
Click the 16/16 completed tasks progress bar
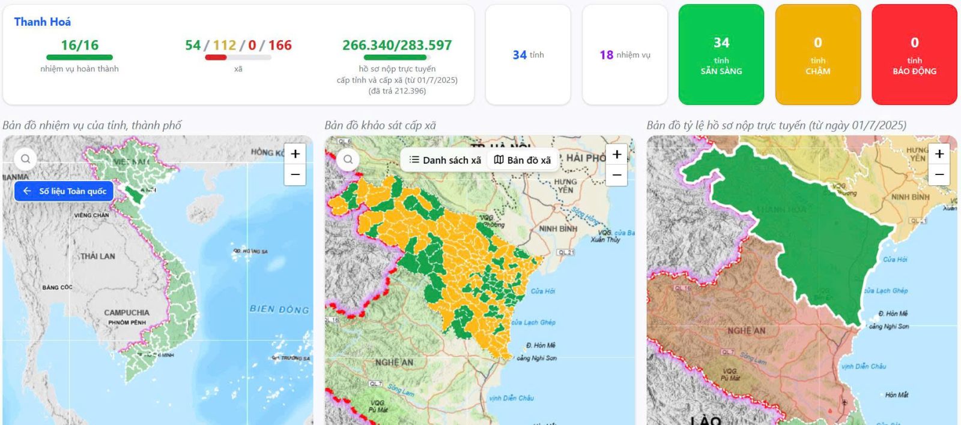click(79, 58)
